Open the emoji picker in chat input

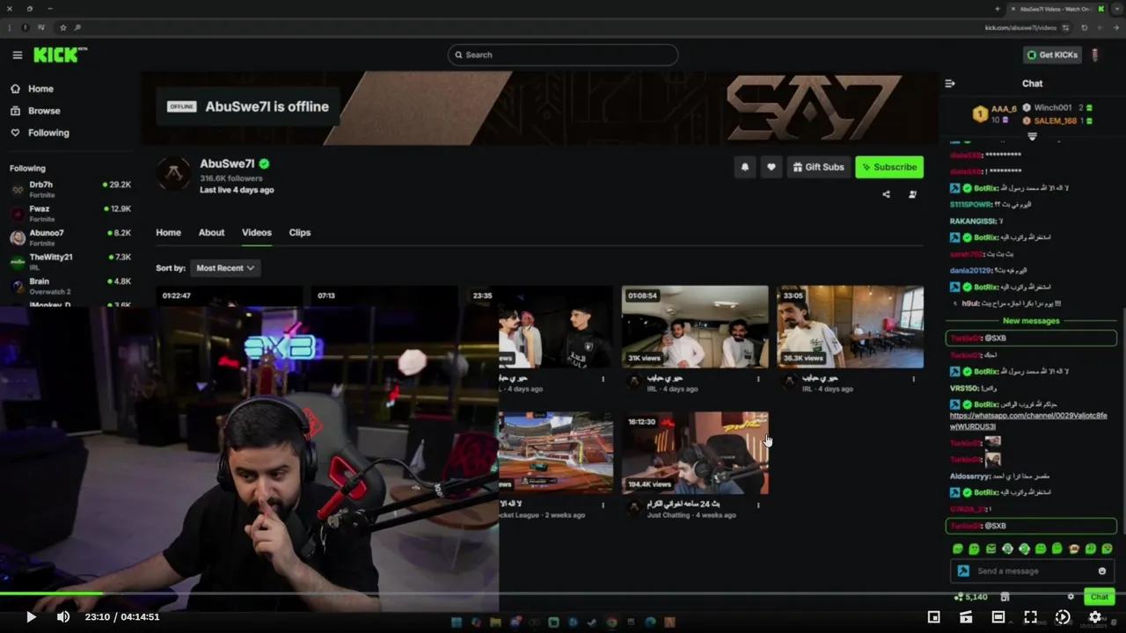click(1102, 571)
